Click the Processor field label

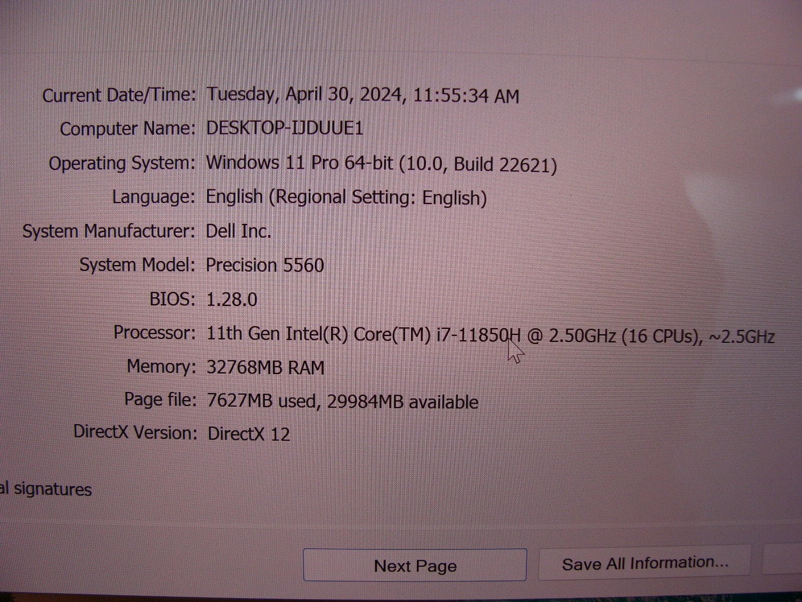154,333
